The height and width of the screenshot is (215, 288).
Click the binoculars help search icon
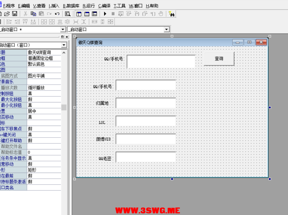172,14
